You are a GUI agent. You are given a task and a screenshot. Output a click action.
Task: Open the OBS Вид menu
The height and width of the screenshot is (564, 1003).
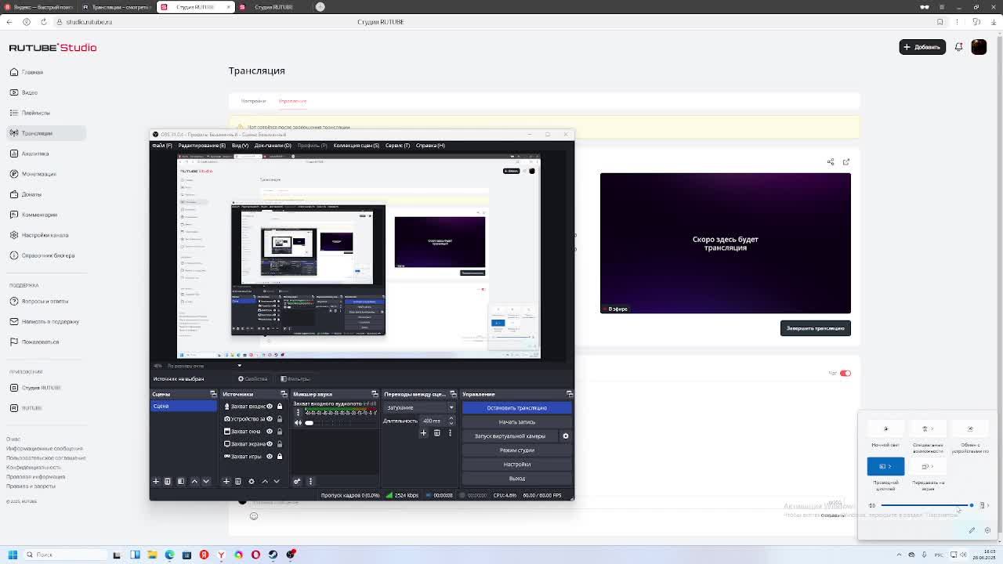pyautogui.click(x=240, y=146)
